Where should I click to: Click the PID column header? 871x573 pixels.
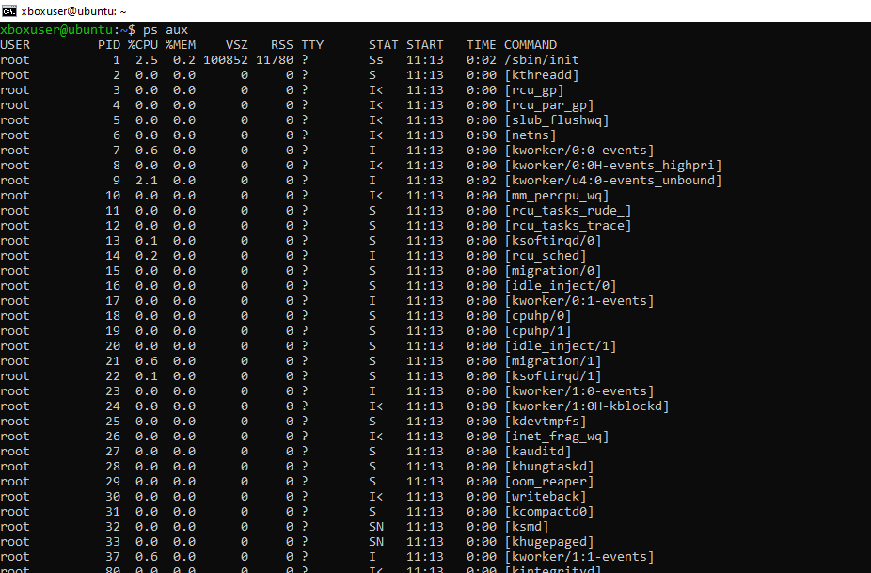click(x=109, y=45)
